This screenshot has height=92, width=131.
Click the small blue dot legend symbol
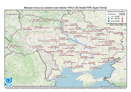point(109,16)
